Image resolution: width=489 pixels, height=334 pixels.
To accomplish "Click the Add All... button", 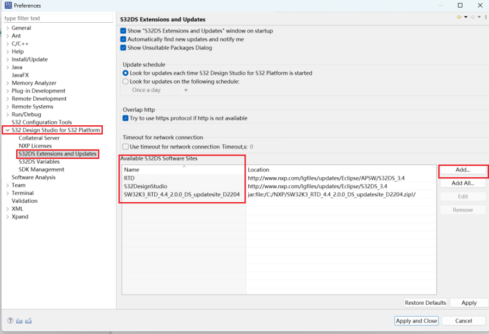I will (x=463, y=183).
